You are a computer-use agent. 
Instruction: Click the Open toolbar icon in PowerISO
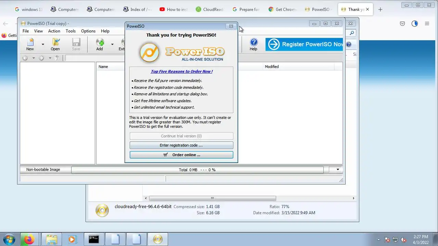tap(55, 44)
